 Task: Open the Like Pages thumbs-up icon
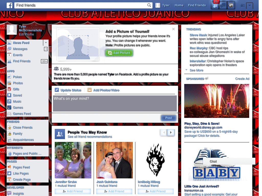tap(9, 173)
